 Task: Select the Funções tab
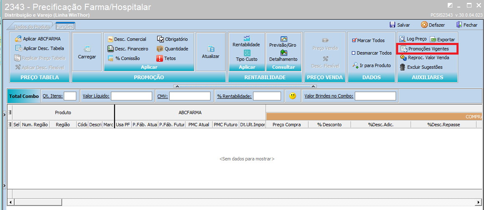[x=65, y=27]
